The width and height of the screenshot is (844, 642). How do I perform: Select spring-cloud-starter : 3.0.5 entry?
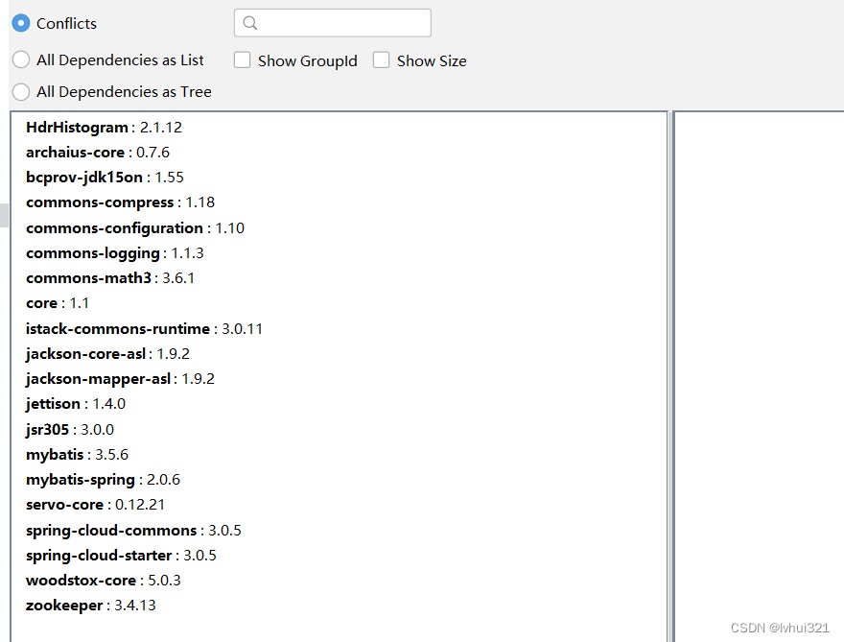[x=121, y=556]
